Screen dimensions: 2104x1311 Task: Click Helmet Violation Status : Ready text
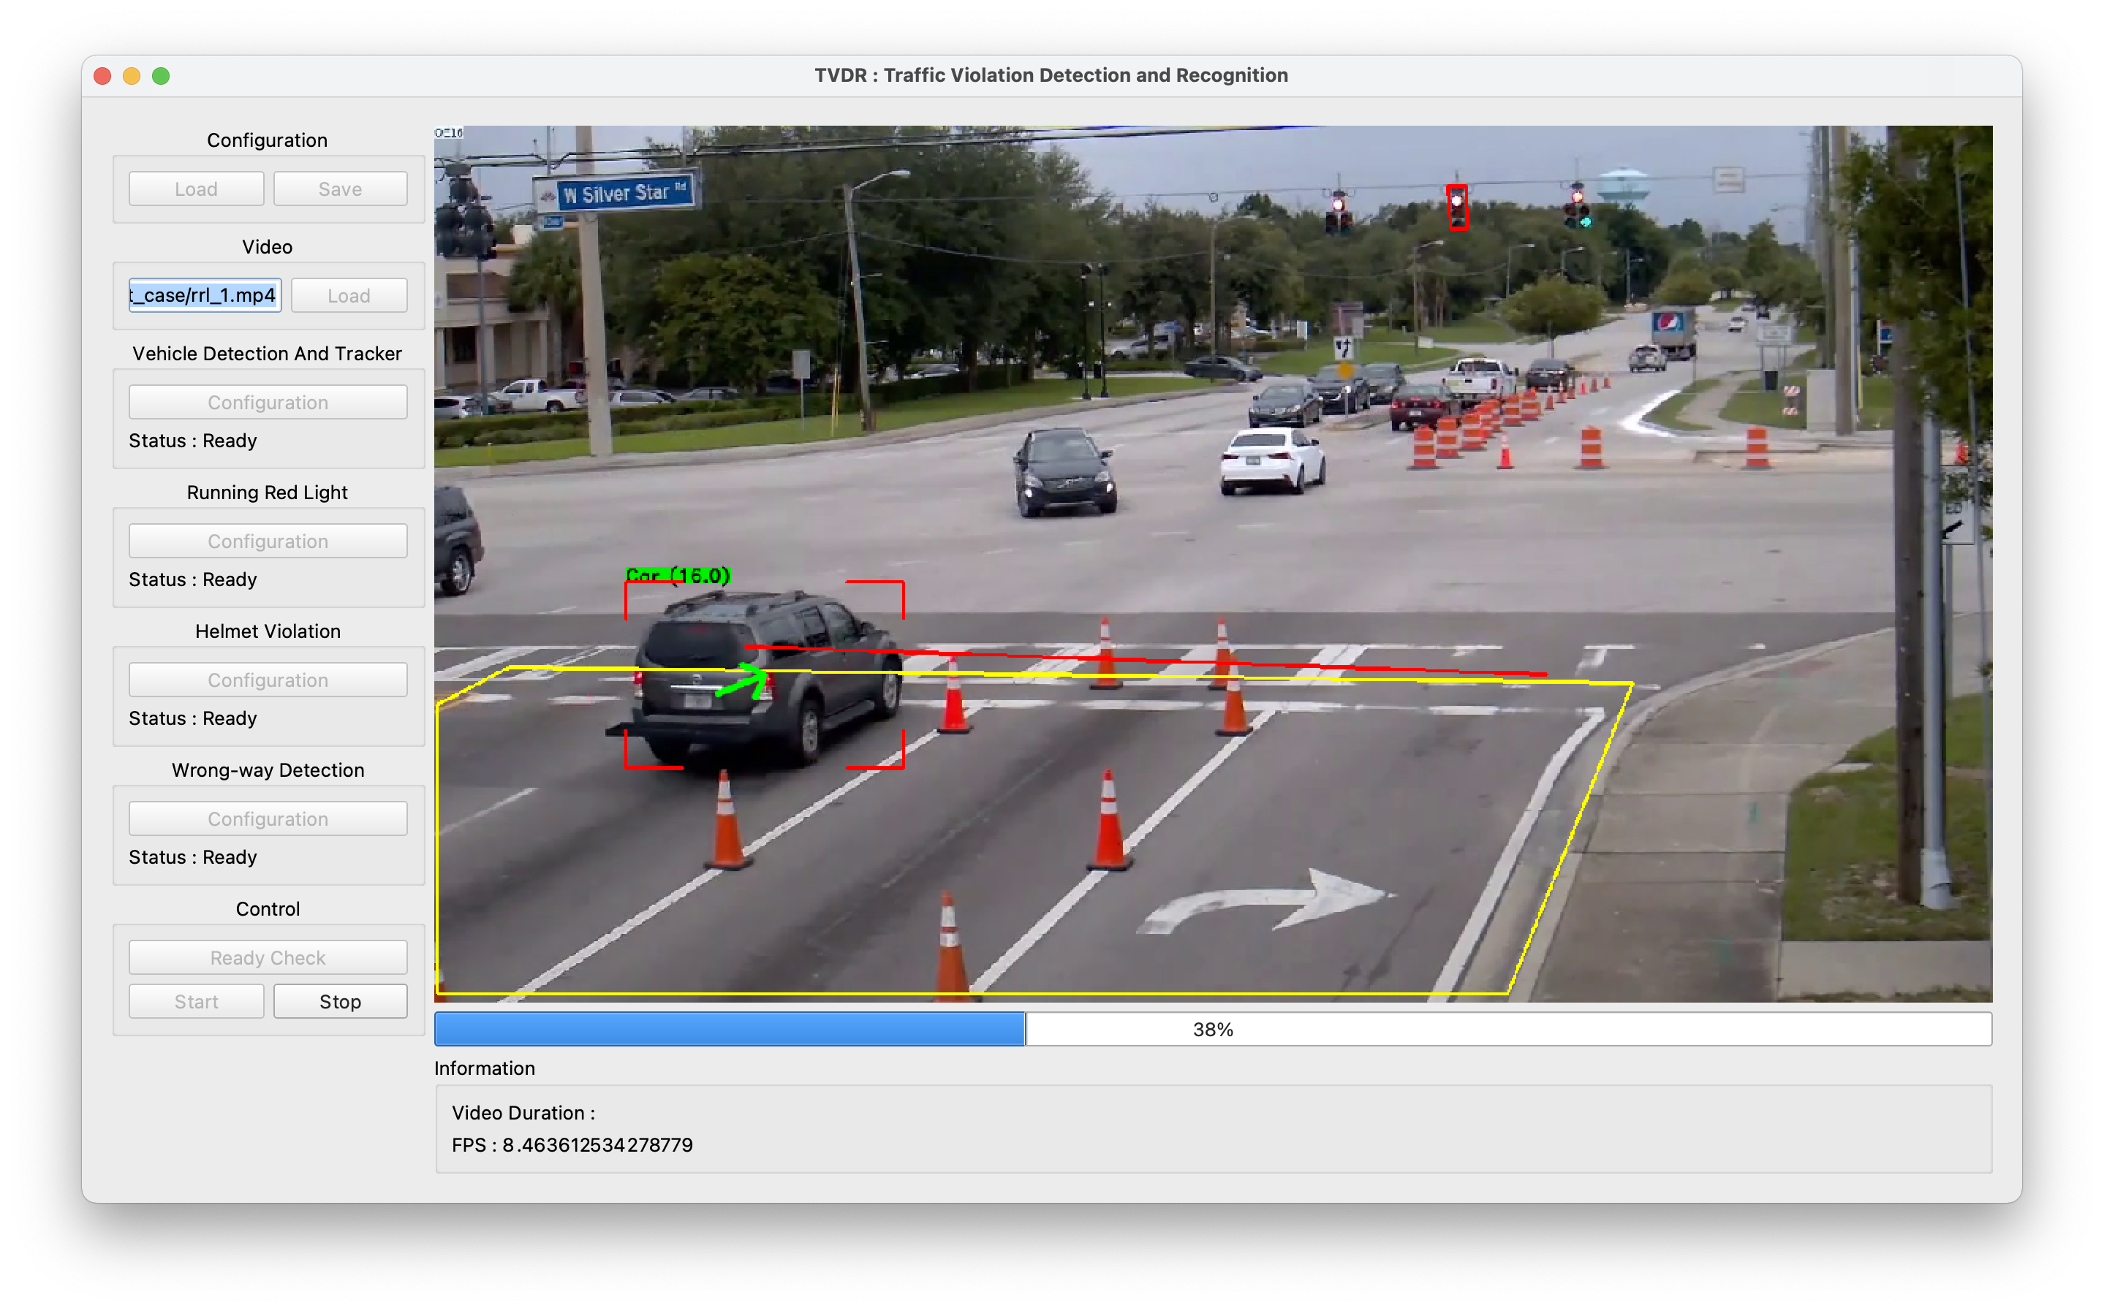(192, 718)
